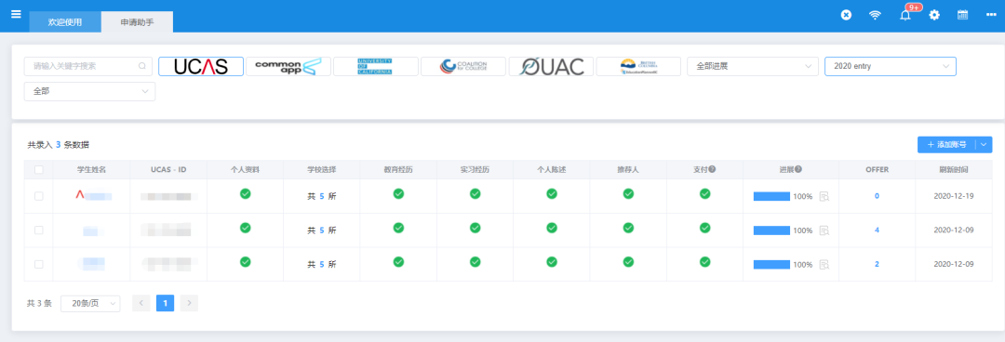The image size is (1005, 342).
Task: Open the 全部进展 progress dropdown
Action: coord(753,66)
